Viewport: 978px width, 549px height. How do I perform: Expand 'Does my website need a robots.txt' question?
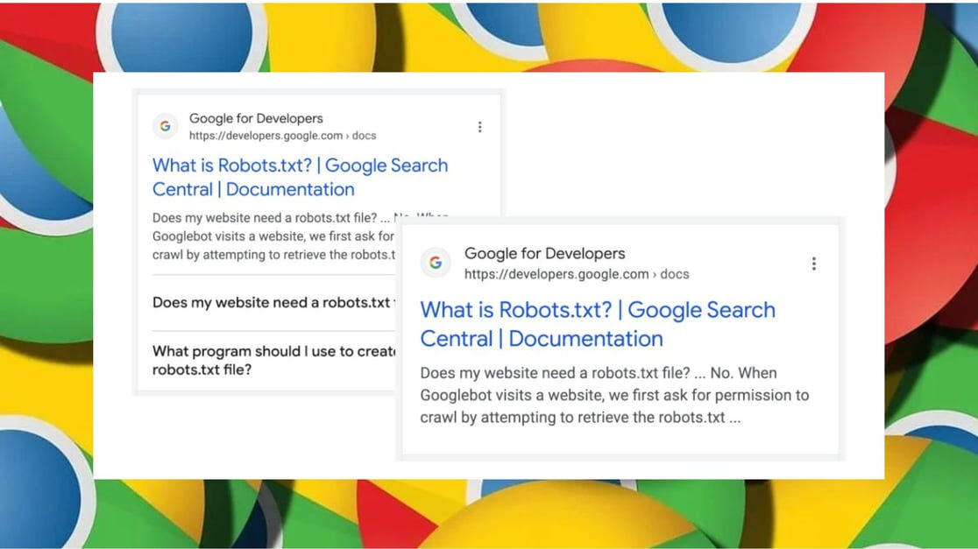273,302
